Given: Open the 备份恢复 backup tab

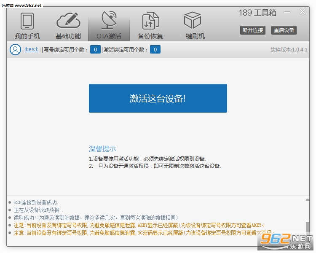Looking at the screenshot, I should click(150, 25).
